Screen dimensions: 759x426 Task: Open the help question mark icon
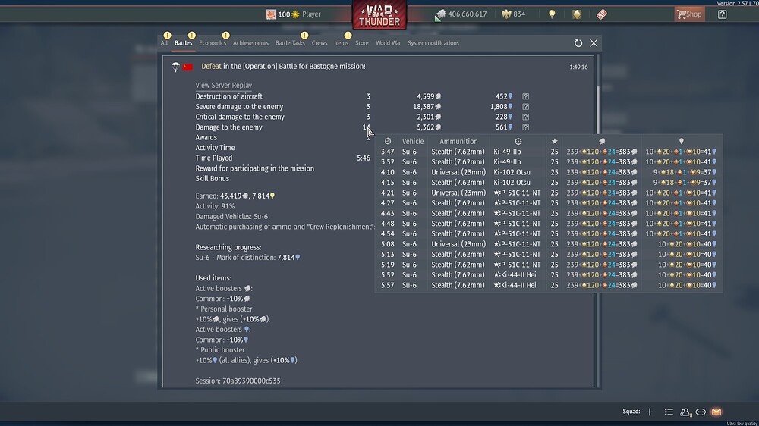(x=722, y=14)
